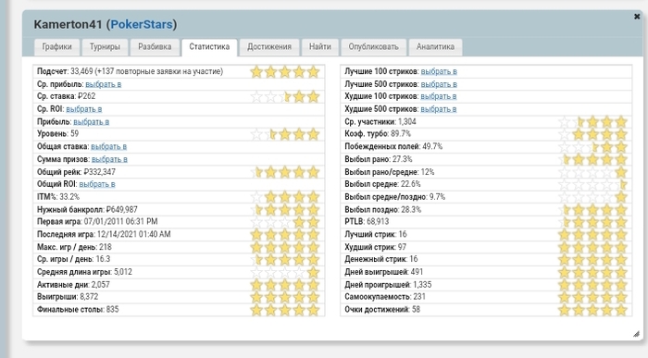Viewport: 648px width, 358px height.
Task: Open the Опубликовать tab
Action: coord(373,47)
